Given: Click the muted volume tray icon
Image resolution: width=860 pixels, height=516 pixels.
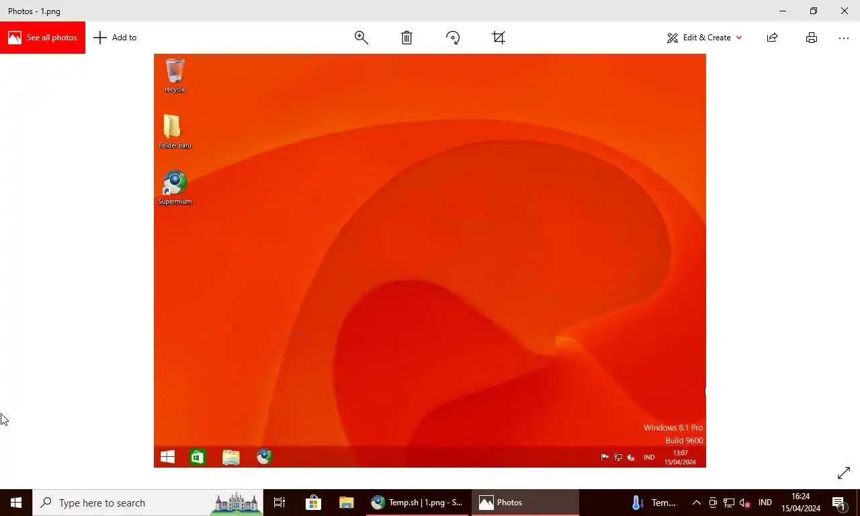Looking at the screenshot, I should (x=744, y=503).
